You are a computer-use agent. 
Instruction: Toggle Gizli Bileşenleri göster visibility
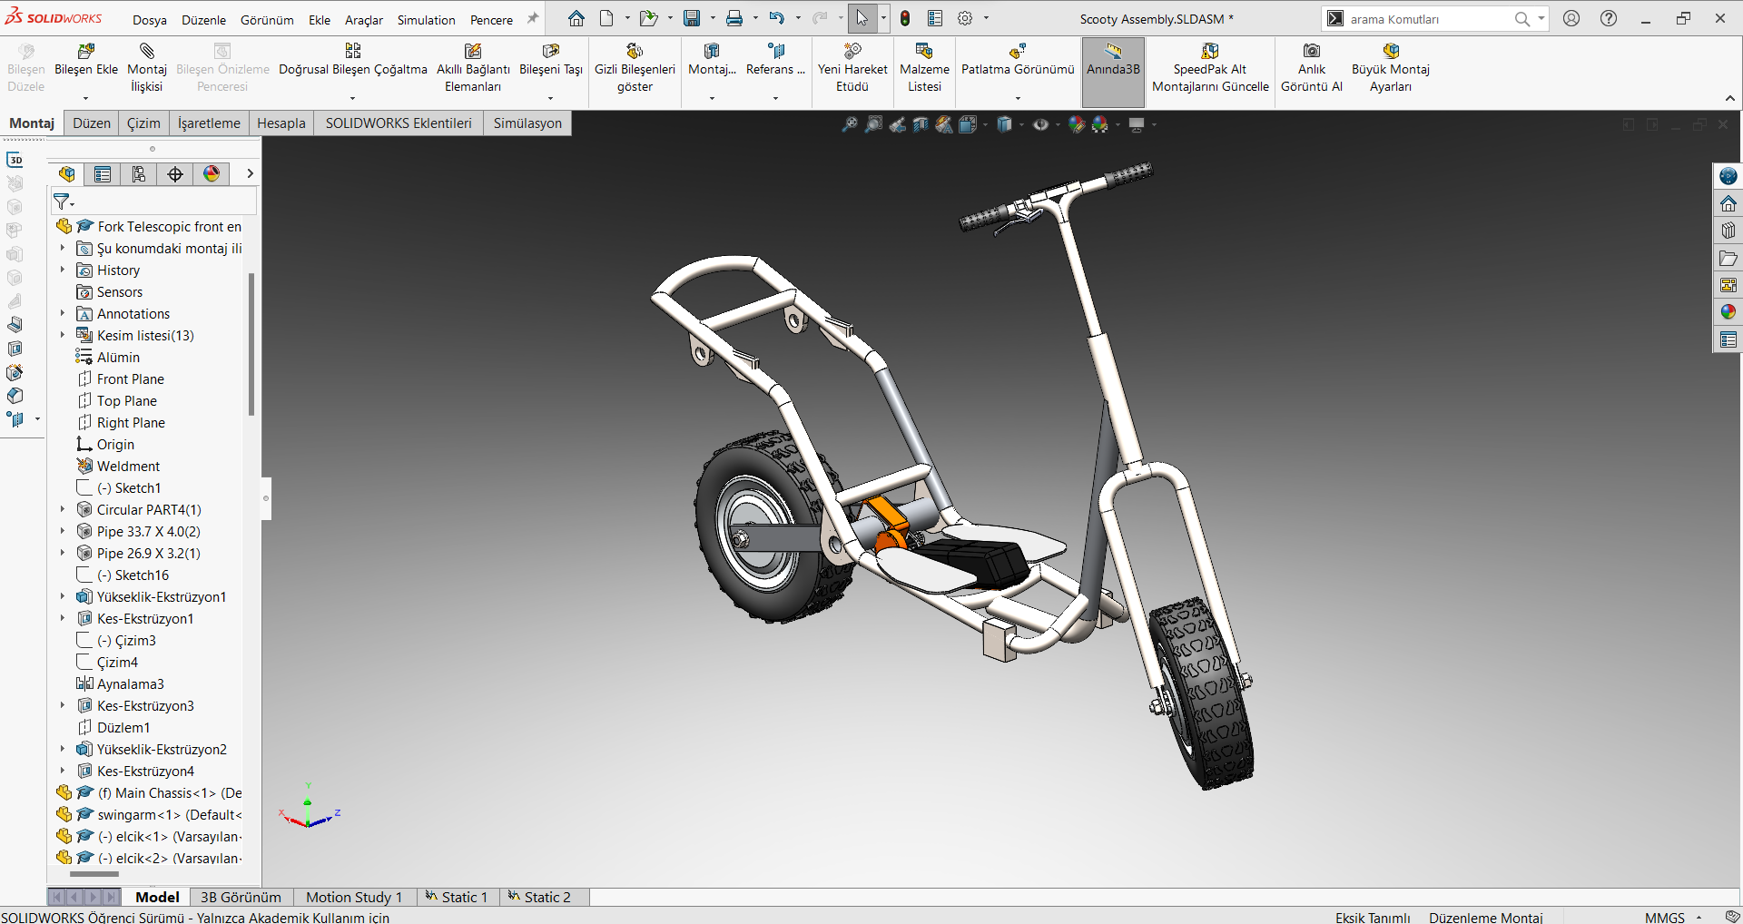[x=635, y=52]
